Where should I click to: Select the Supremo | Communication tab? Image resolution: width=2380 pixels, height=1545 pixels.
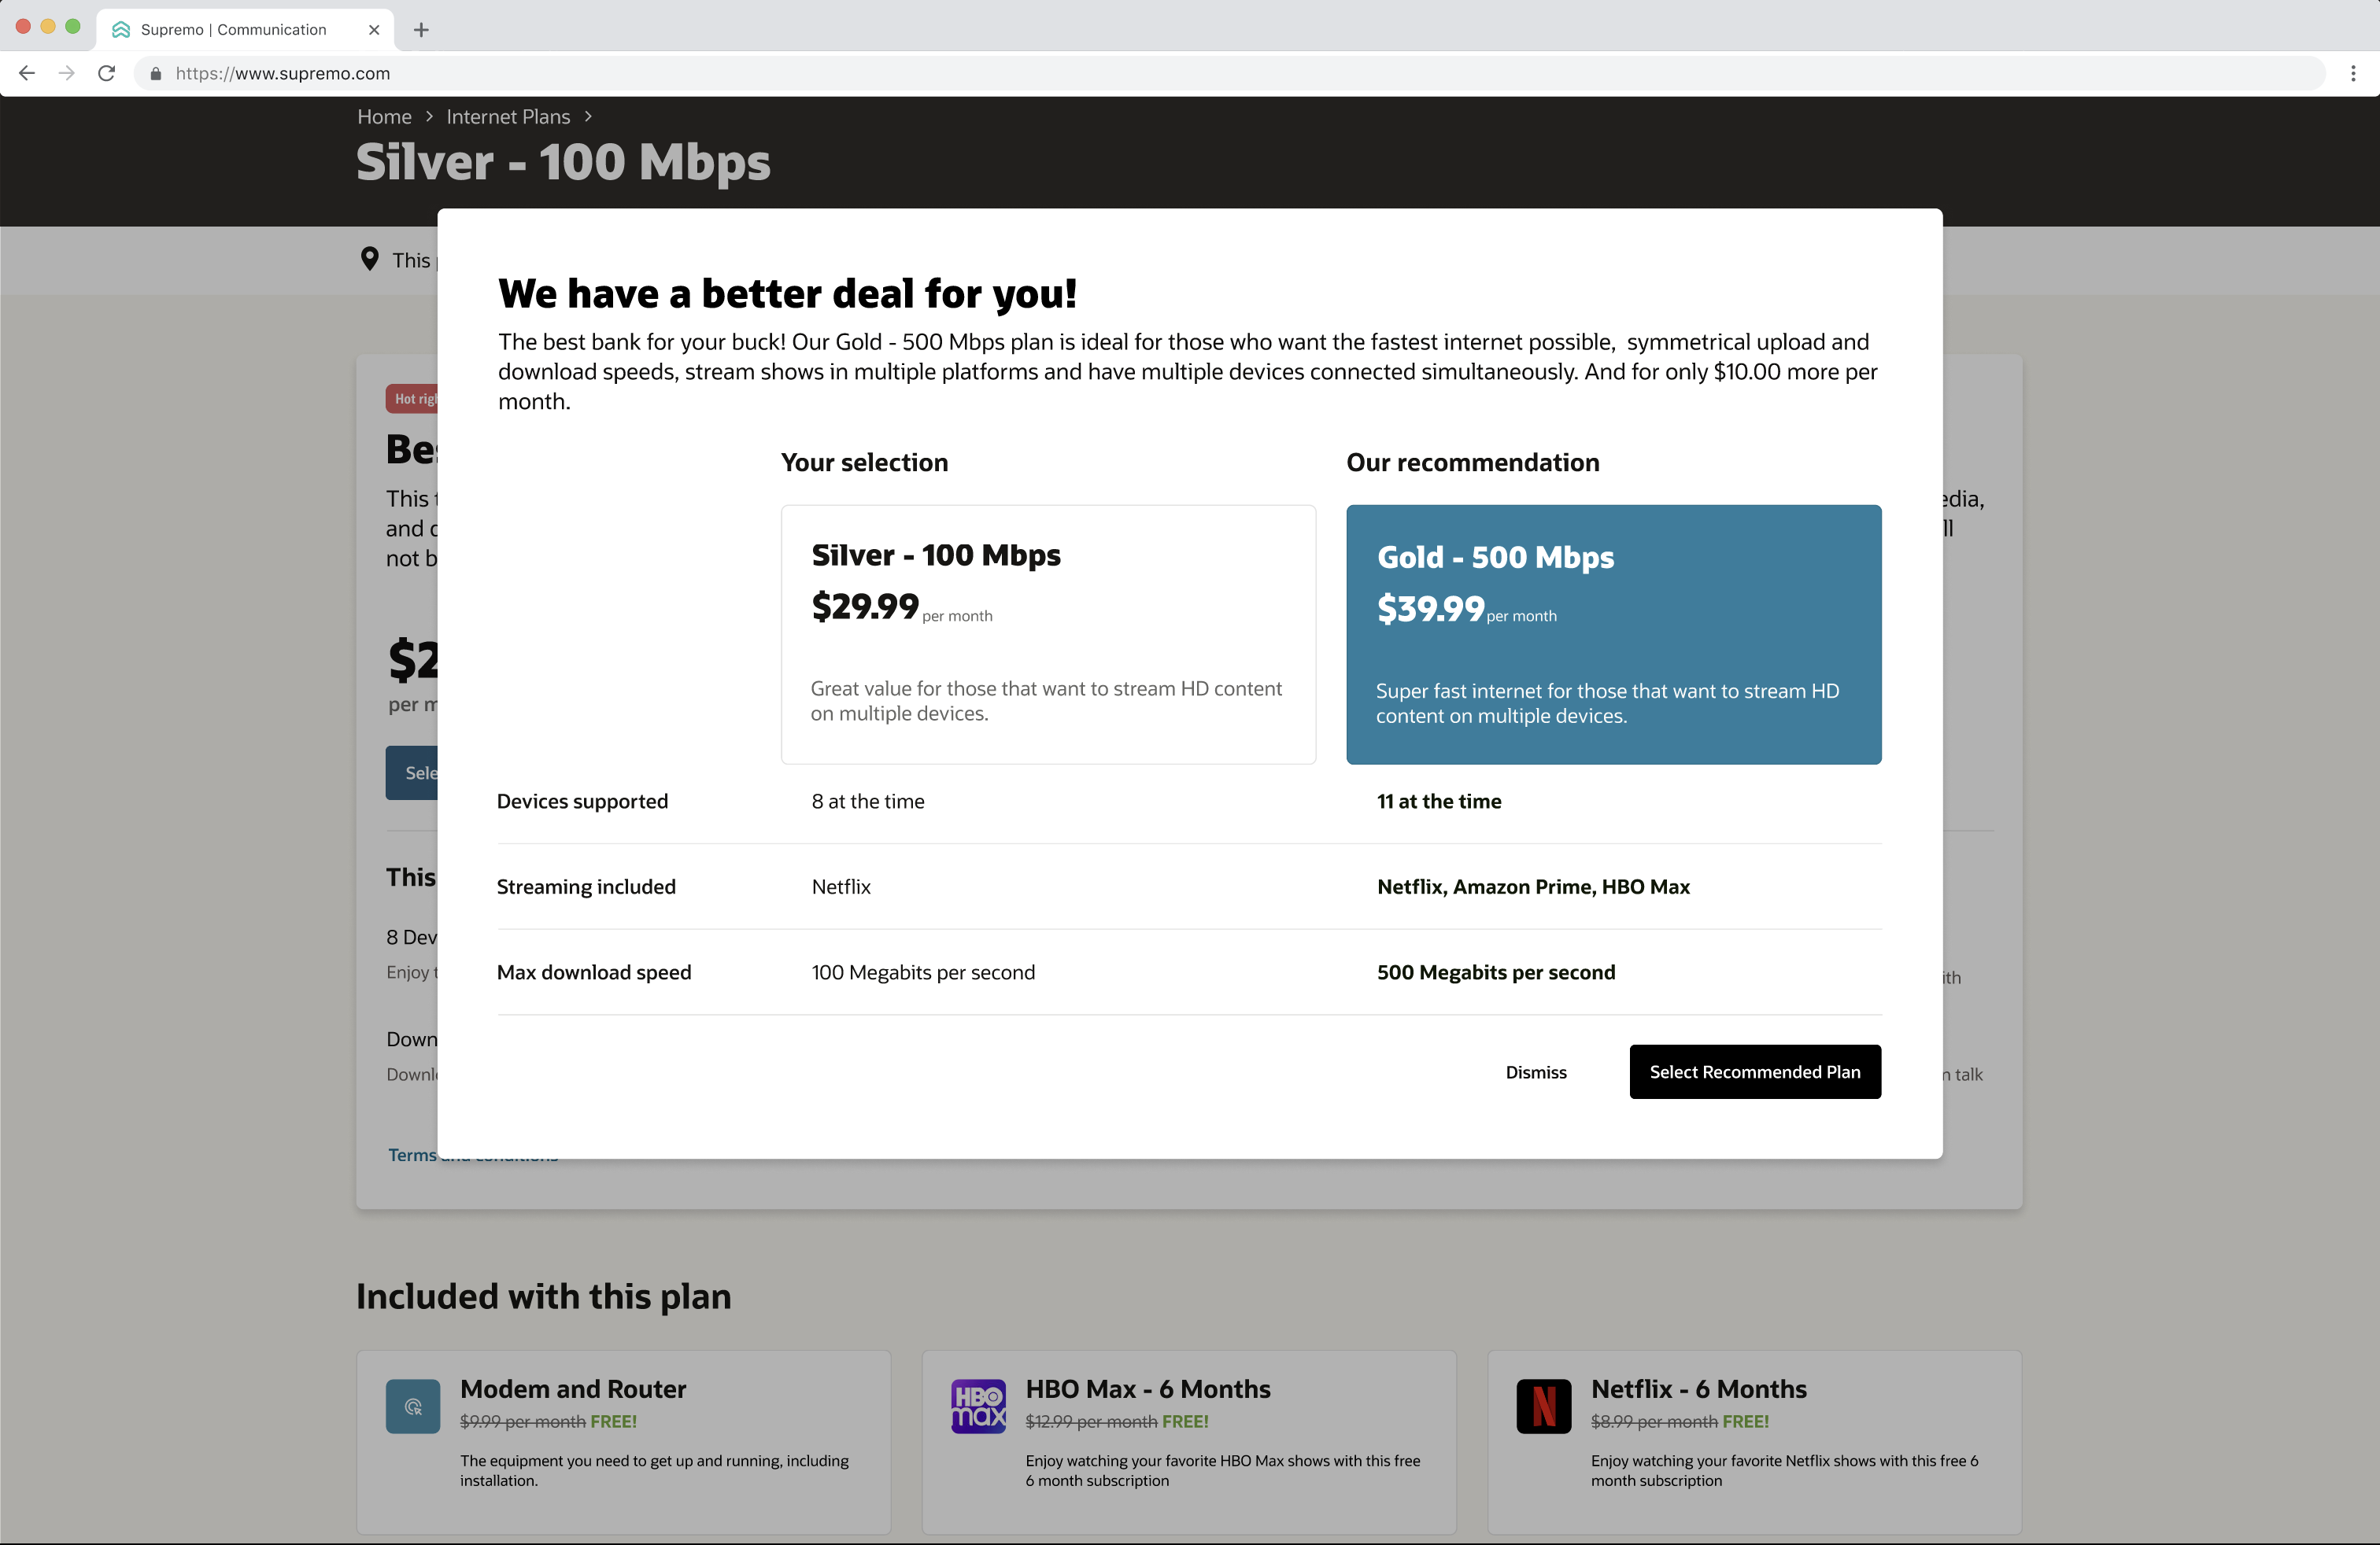point(233,30)
